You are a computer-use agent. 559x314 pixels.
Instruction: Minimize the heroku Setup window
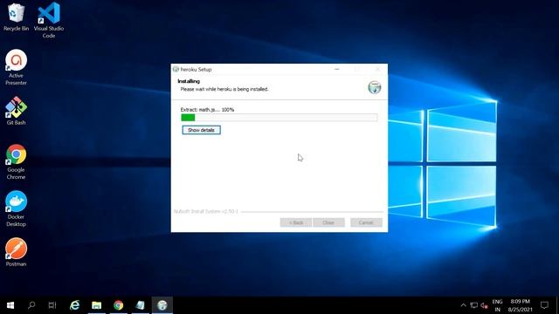[337, 69]
